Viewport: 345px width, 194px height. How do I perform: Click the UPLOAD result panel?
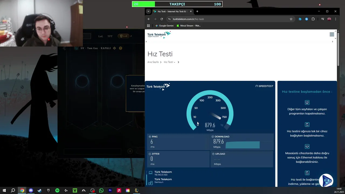242,159
